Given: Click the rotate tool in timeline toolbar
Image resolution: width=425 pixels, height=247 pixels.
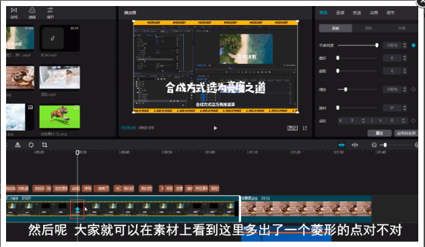Looking at the screenshot, I should 31,145.
